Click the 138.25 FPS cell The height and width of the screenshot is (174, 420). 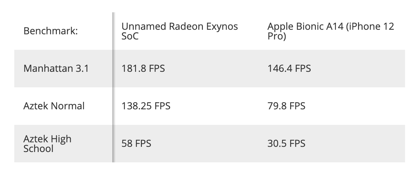146,106
